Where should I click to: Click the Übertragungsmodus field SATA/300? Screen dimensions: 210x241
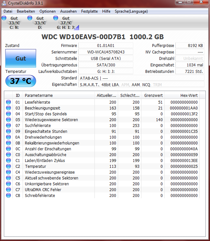[106, 65]
